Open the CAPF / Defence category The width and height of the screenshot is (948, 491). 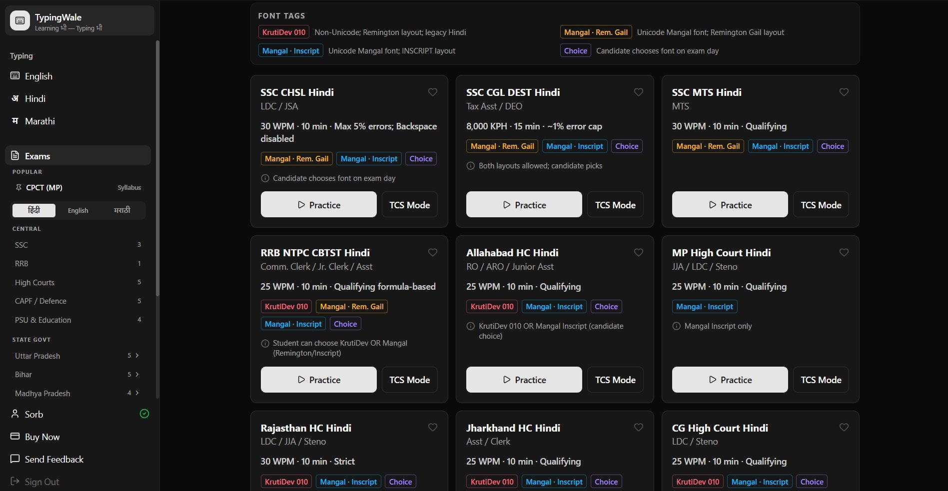click(78, 301)
